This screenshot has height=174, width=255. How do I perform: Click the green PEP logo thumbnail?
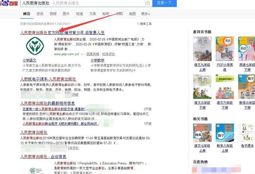tap(35, 46)
